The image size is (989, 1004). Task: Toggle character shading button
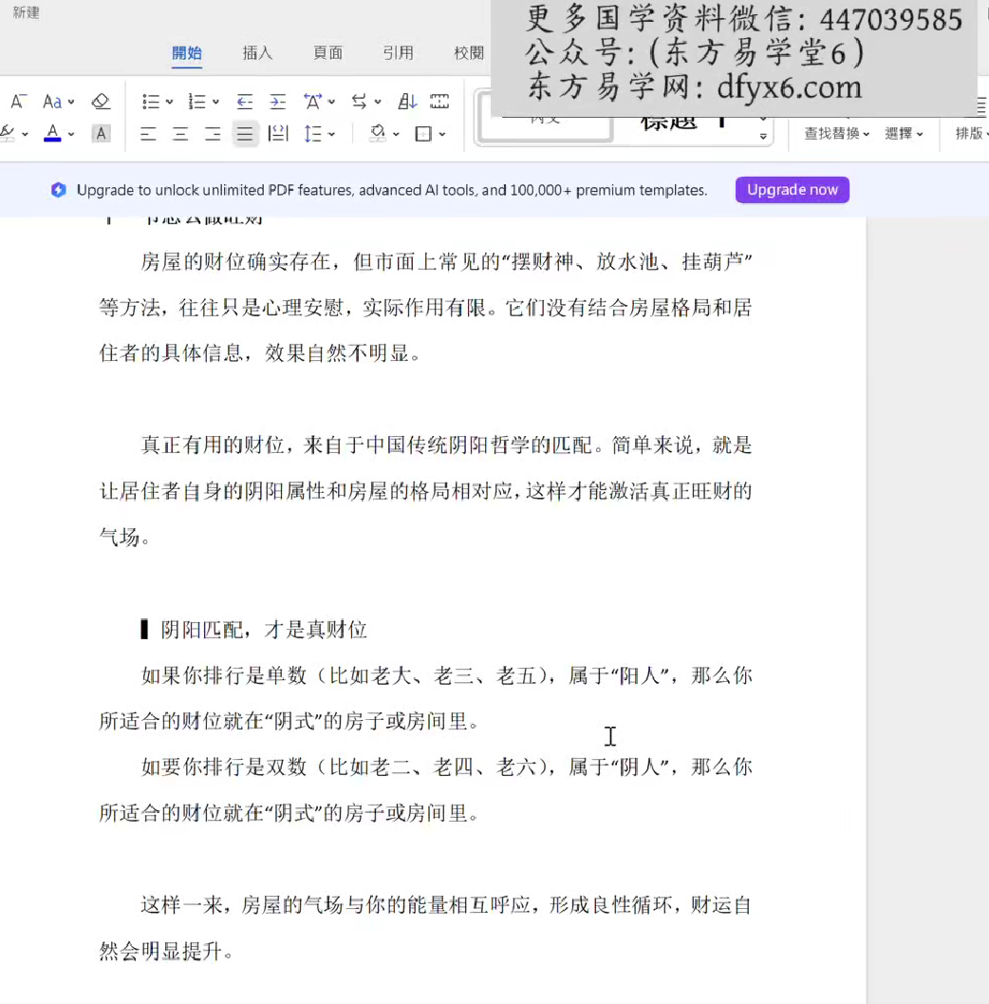click(x=101, y=134)
